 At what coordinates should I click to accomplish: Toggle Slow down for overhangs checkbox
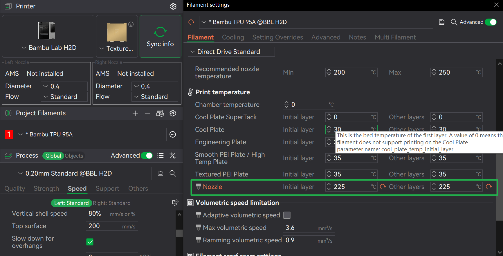pyautogui.click(x=90, y=242)
